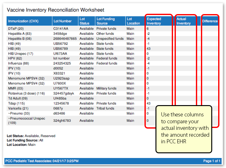This screenshot has height=168, width=226.
Task: Click 'Federal funds' in the Influenza row
Action: [x=107, y=64]
